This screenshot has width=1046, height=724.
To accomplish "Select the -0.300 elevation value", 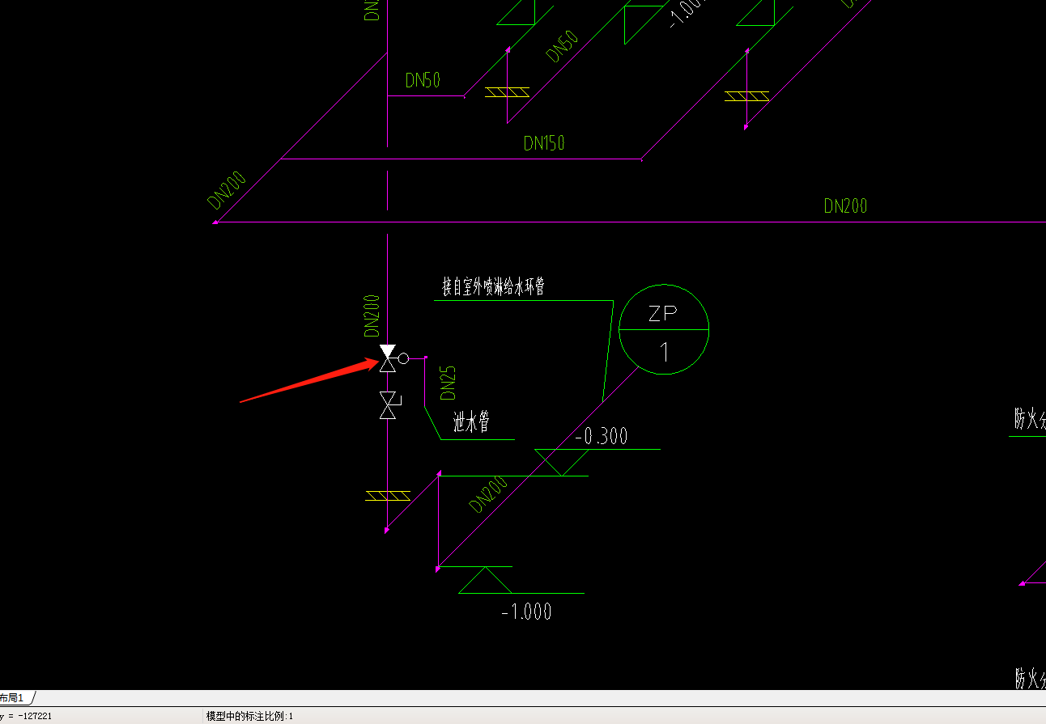I will pyautogui.click(x=602, y=437).
